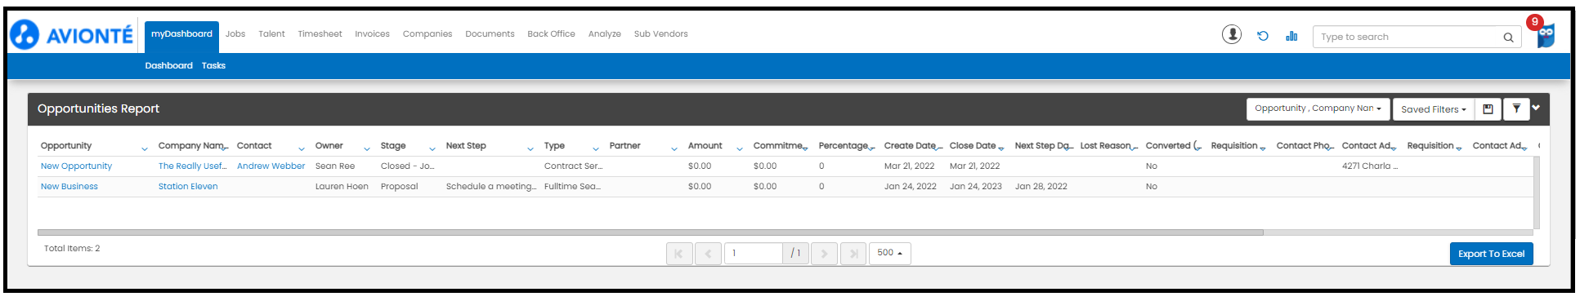Open the Jobs menu
This screenshot has height=301, width=1580.
[x=235, y=34]
